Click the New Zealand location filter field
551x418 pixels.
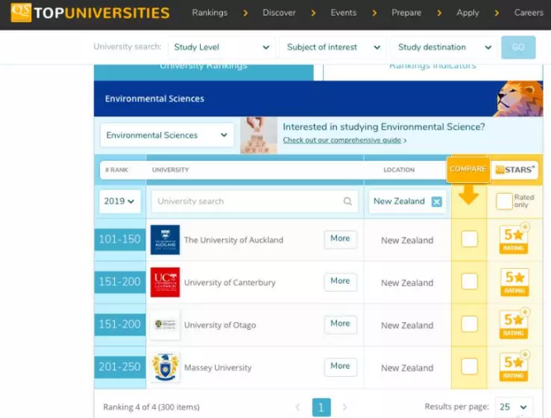407,201
